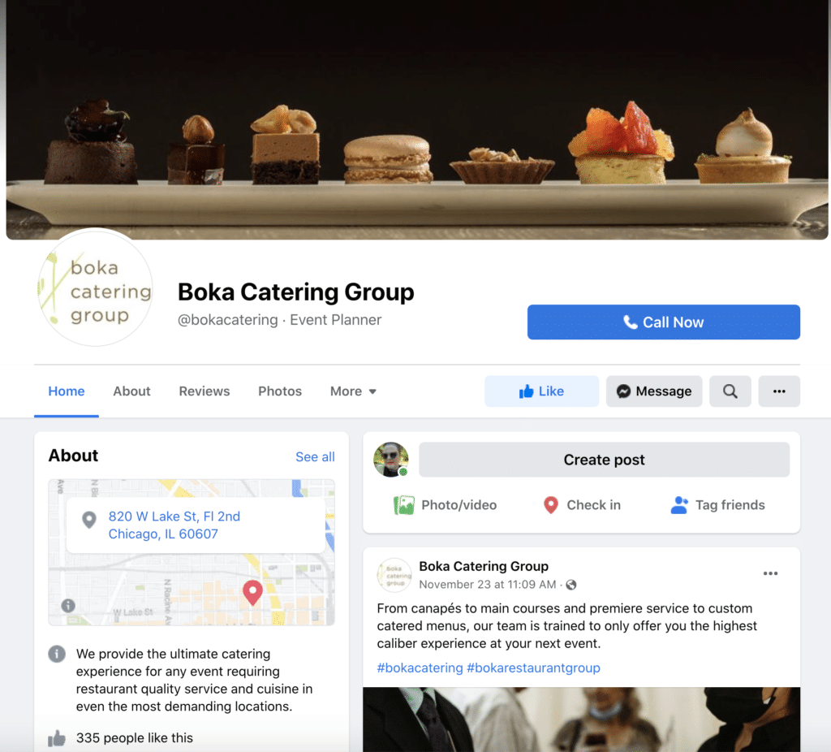831x752 pixels.
Task: Click the Call Now button
Action: (663, 322)
